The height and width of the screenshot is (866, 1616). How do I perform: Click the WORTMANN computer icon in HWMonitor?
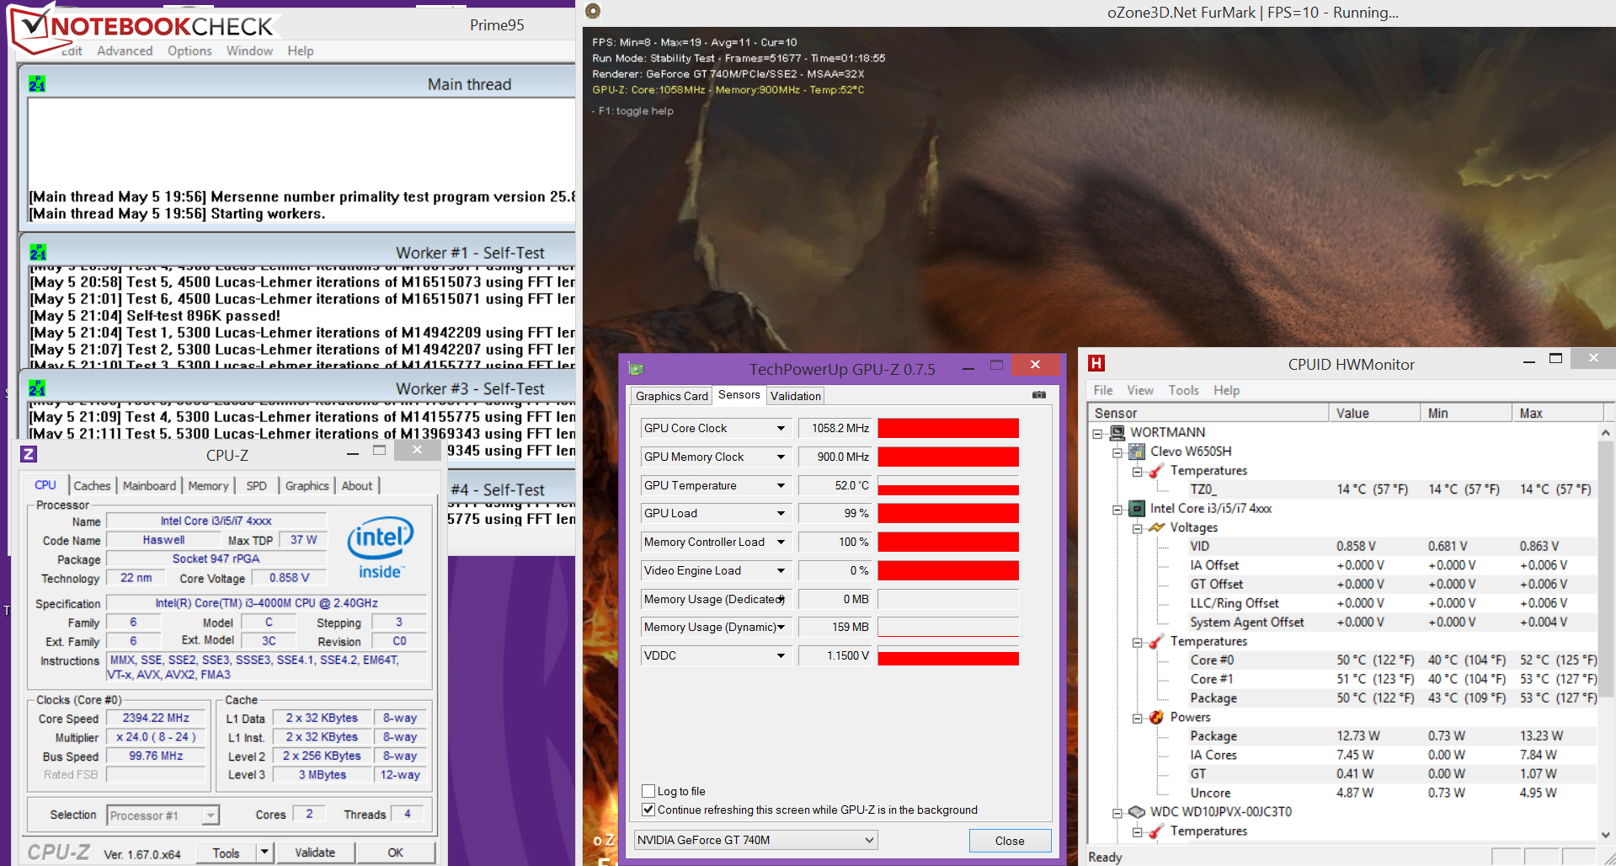(x=1117, y=432)
